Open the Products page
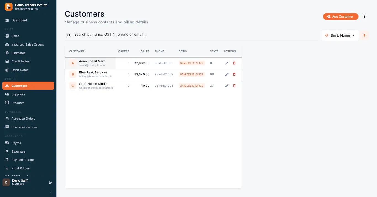 click(x=28, y=103)
